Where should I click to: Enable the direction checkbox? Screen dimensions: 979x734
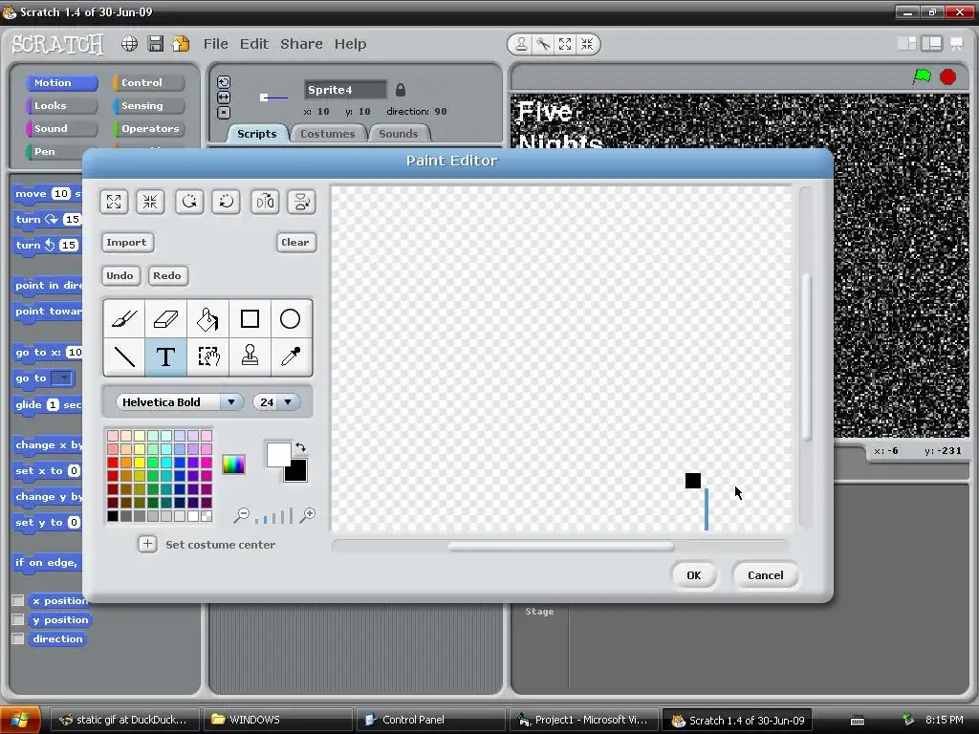(x=18, y=638)
